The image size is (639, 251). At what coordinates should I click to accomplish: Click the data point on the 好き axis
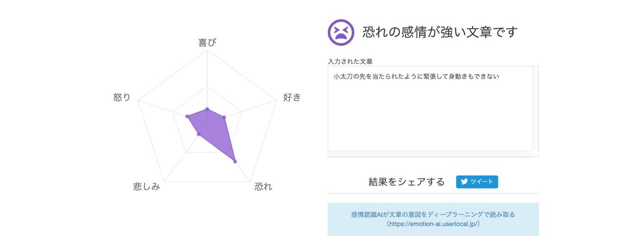click(x=224, y=118)
